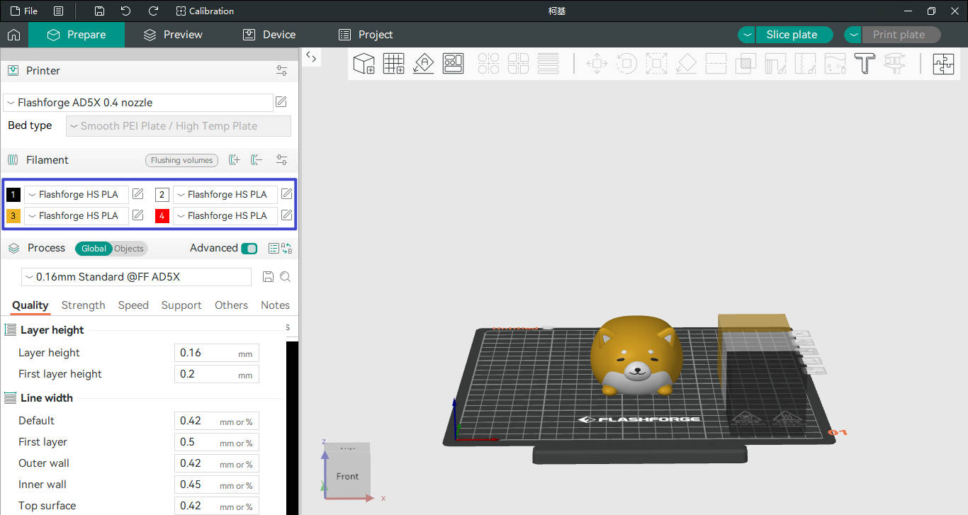Open the printer preset dropdown

pyautogui.click(x=138, y=103)
